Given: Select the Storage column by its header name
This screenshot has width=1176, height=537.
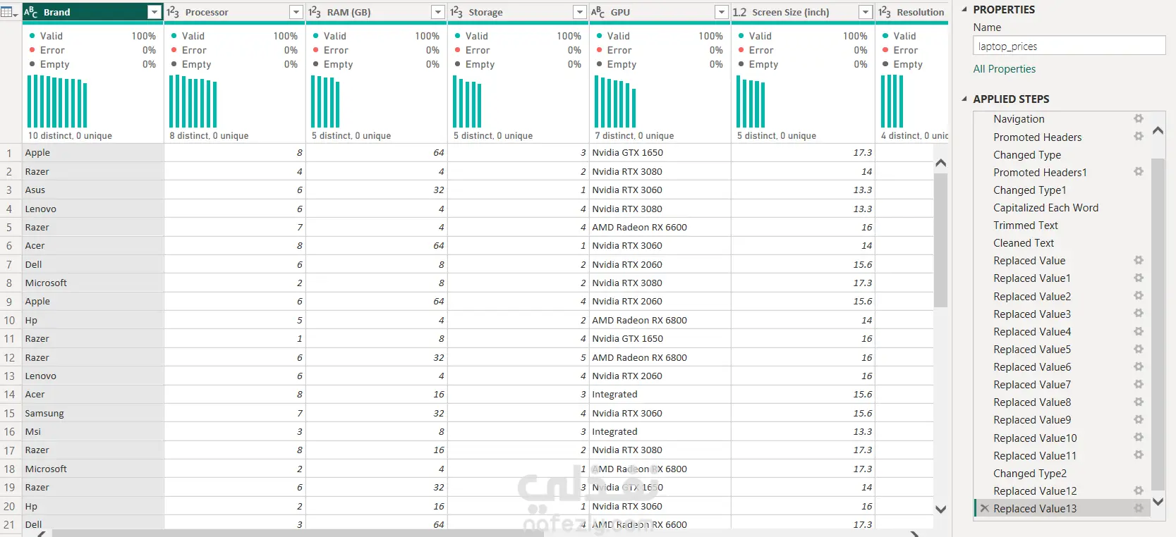Looking at the screenshot, I should (x=485, y=12).
